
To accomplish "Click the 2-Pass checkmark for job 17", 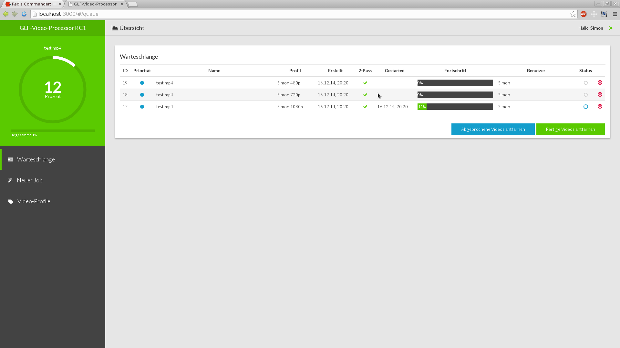I will pyautogui.click(x=365, y=107).
